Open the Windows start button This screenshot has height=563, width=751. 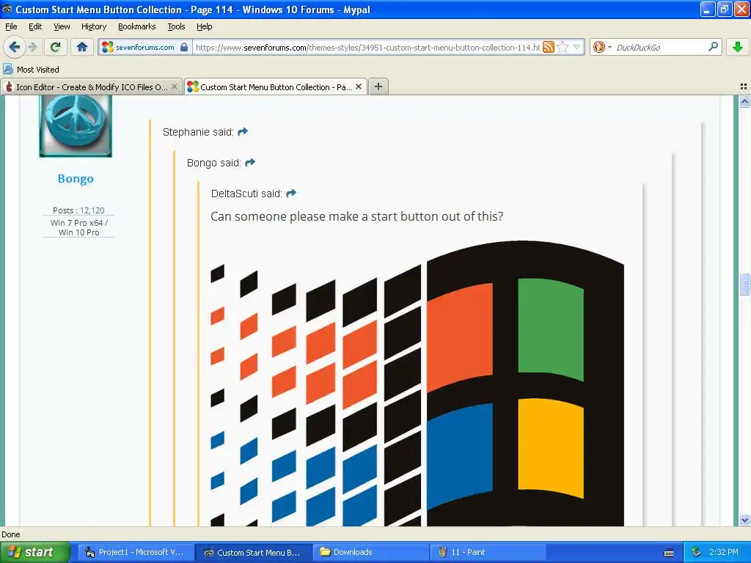pos(34,552)
